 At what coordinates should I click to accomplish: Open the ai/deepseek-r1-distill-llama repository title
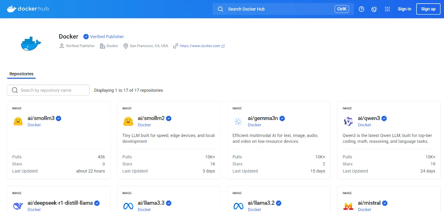[x=60, y=203]
